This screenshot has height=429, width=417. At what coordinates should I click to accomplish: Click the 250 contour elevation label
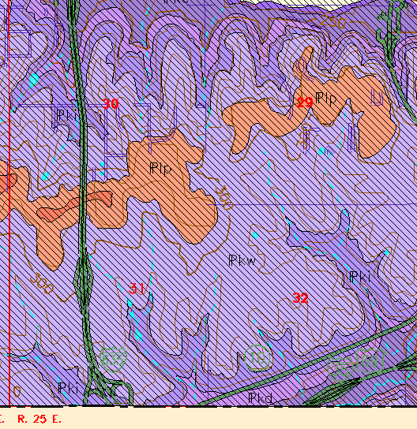tap(332, 21)
